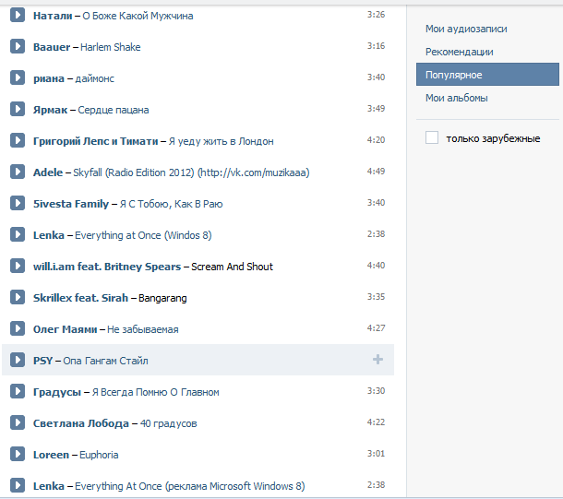
Task: Play 5ivesta Family track
Action: 18,203
